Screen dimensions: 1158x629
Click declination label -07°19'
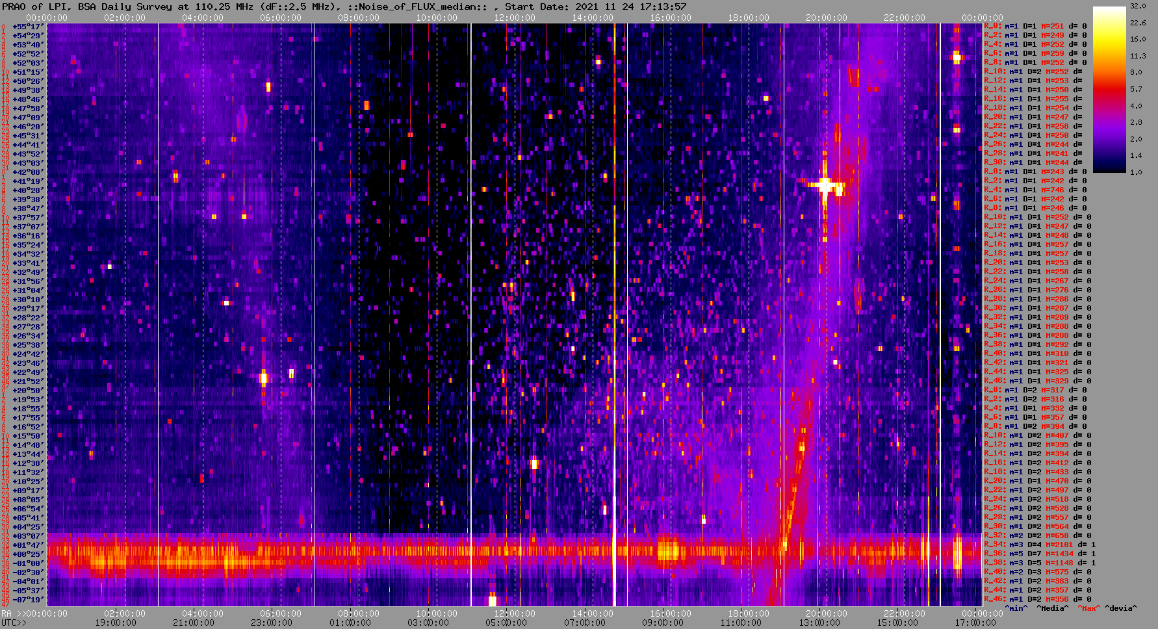point(28,599)
